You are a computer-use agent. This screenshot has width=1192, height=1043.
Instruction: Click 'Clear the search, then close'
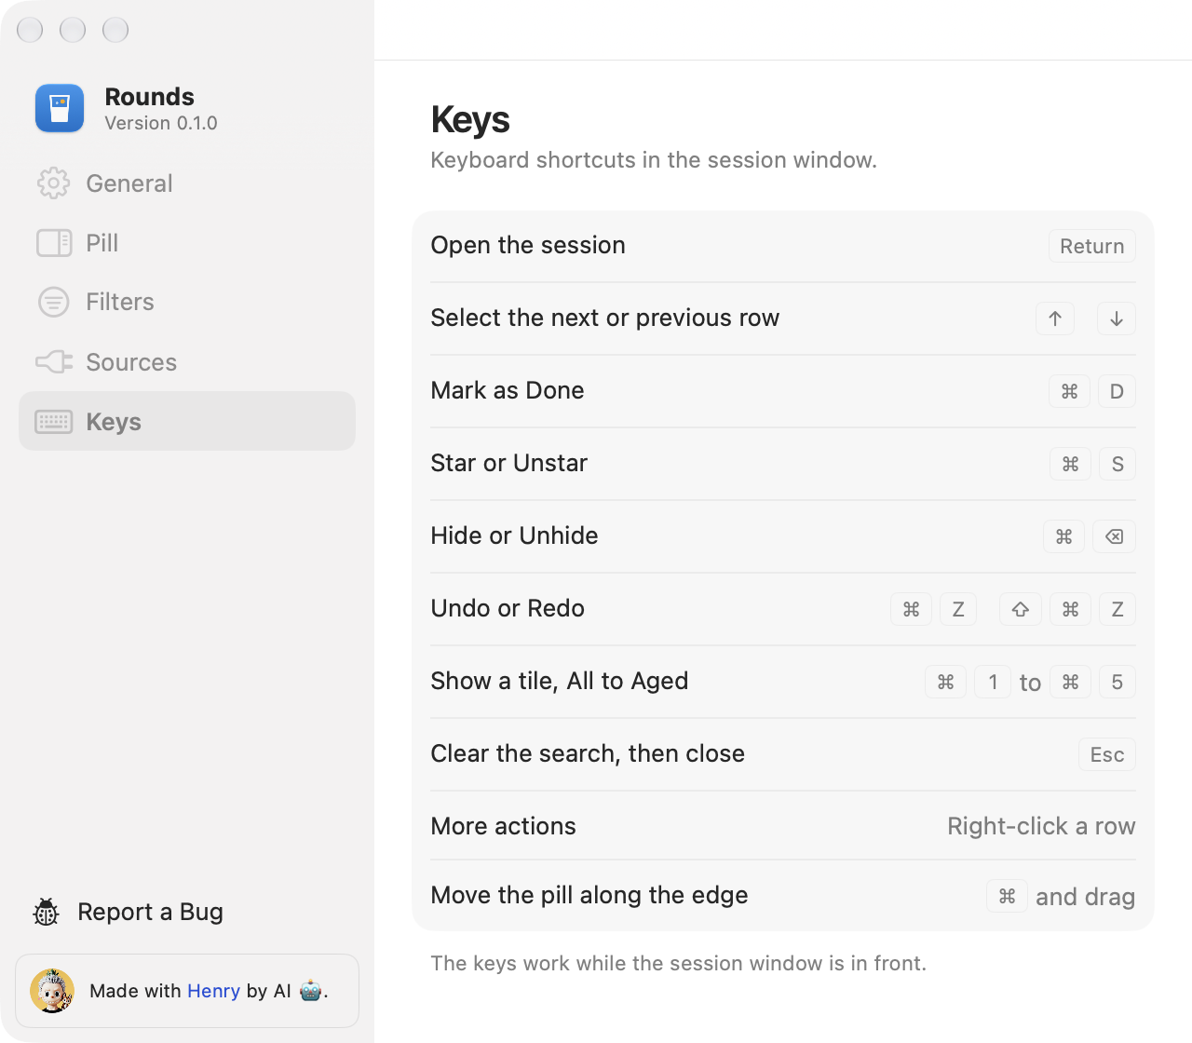pos(588,753)
